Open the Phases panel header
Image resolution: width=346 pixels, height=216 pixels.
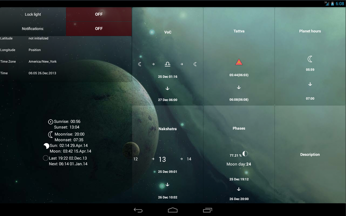click(239, 128)
